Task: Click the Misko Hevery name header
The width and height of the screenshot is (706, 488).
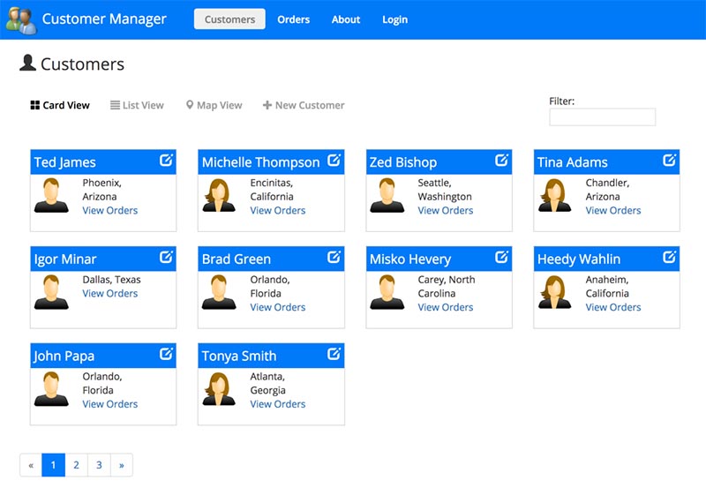Action: click(410, 259)
